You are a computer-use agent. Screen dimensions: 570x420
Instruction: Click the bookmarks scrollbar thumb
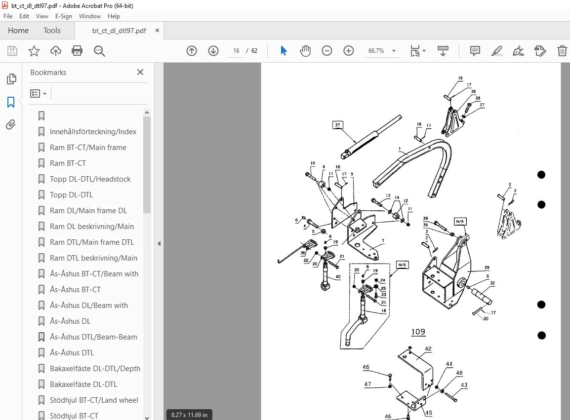coord(147,165)
